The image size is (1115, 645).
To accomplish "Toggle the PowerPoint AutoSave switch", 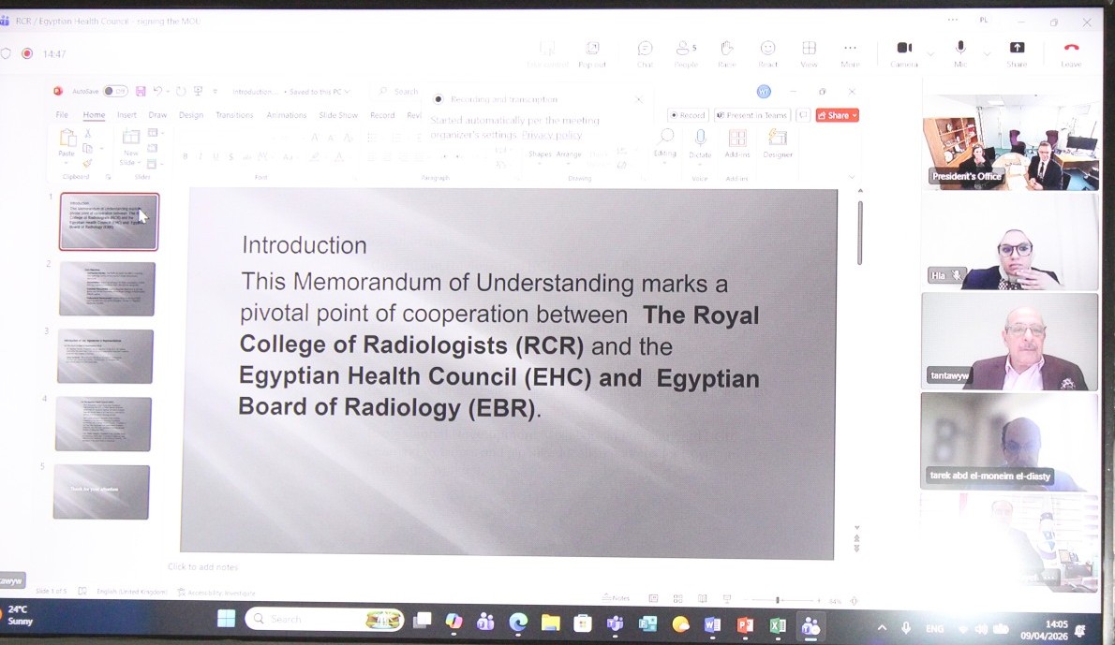I will [115, 91].
